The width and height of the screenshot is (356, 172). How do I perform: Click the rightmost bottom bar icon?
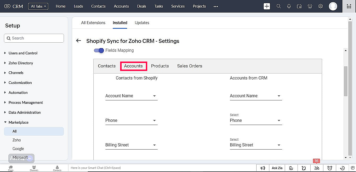point(353,168)
